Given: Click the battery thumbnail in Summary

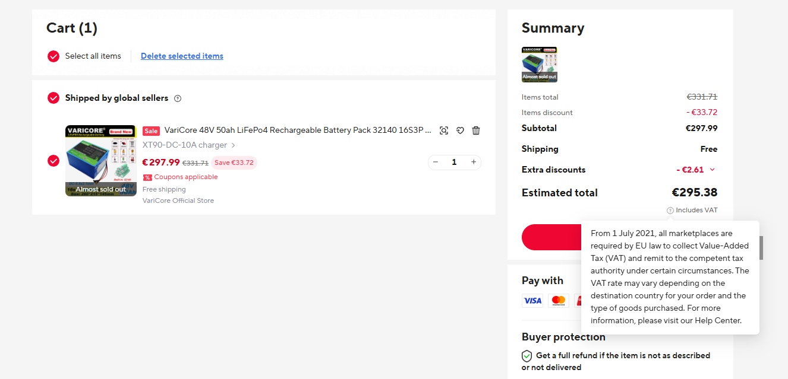Looking at the screenshot, I should pyautogui.click(x=539, y=64).
